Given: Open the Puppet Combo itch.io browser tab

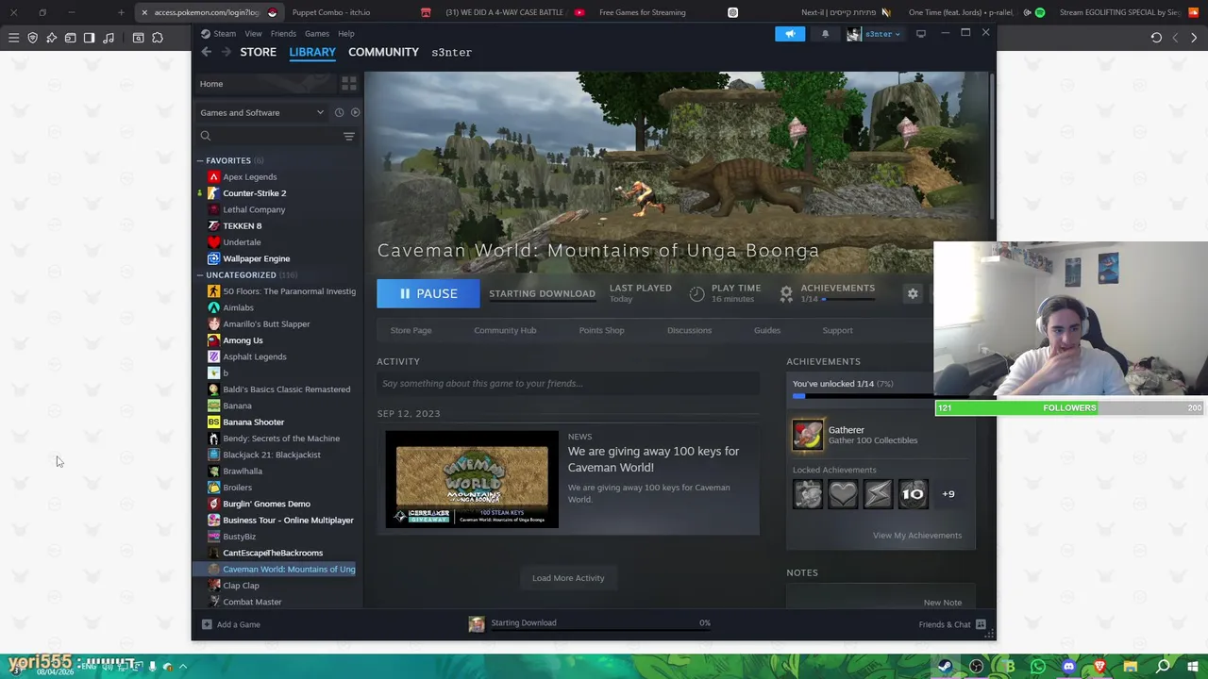Looking at the screenshot, I should click(x=330, y=12).
